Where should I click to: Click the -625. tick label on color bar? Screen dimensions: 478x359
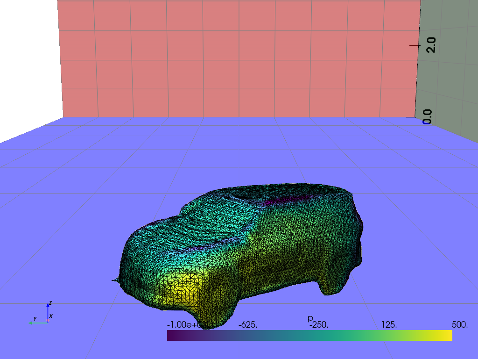coord(248,324)
